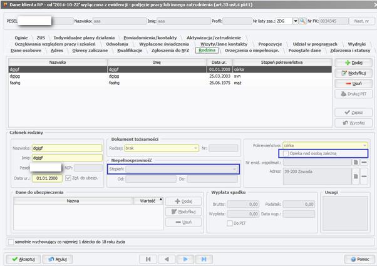Select the dgjgf córka row
The height and width of the screenshot is (266, 377).
170,69
